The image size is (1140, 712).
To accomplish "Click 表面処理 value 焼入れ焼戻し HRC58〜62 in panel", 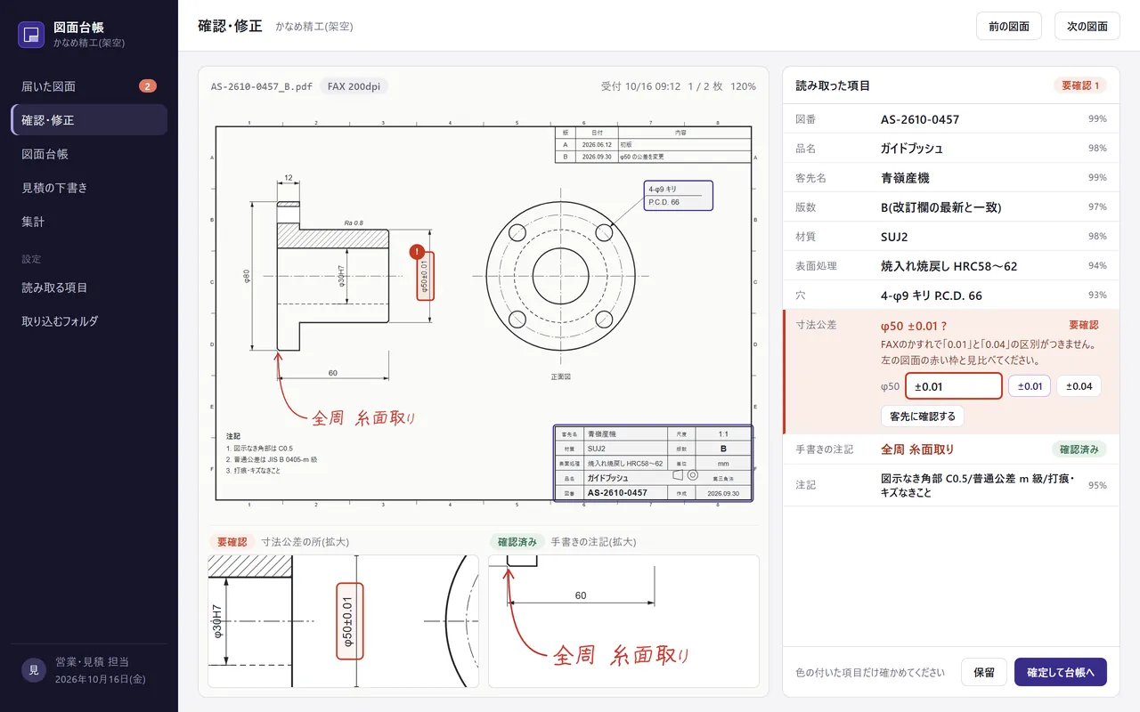I will [x=949, y=266].
